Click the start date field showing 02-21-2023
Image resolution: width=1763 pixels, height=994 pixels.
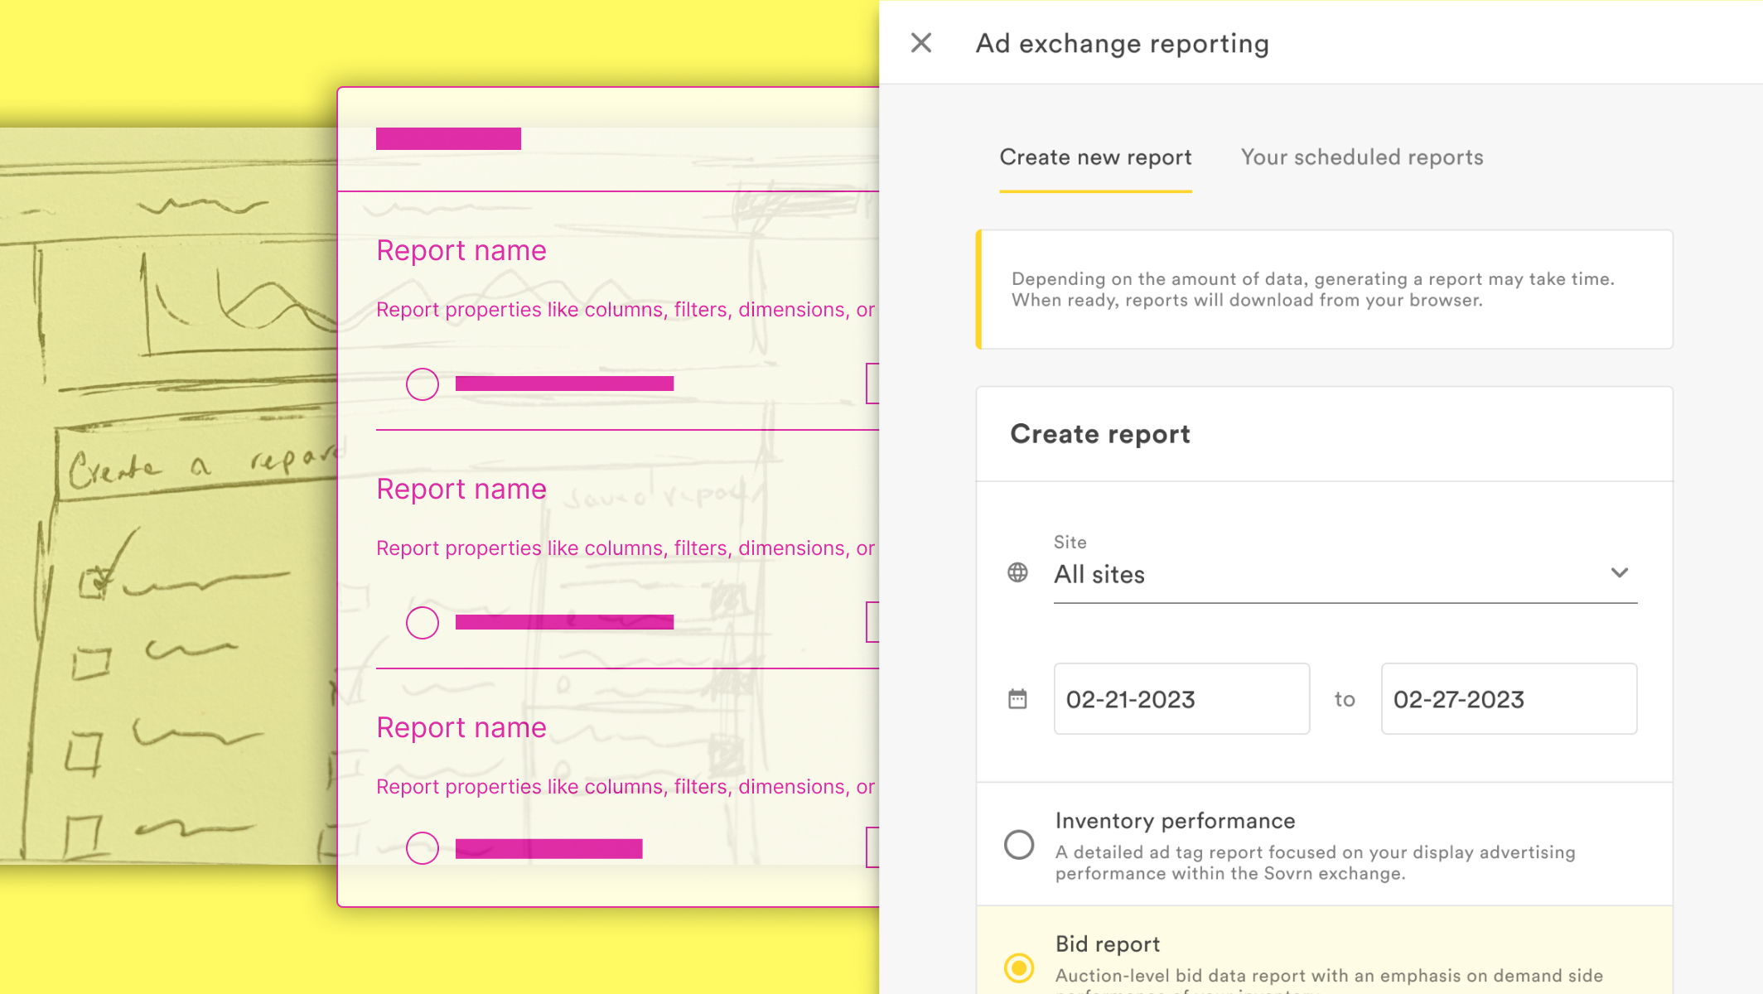tap(1181, 698)
